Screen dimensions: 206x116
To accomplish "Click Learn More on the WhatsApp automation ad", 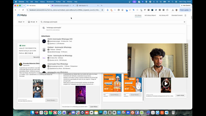I will pos(94,107).
